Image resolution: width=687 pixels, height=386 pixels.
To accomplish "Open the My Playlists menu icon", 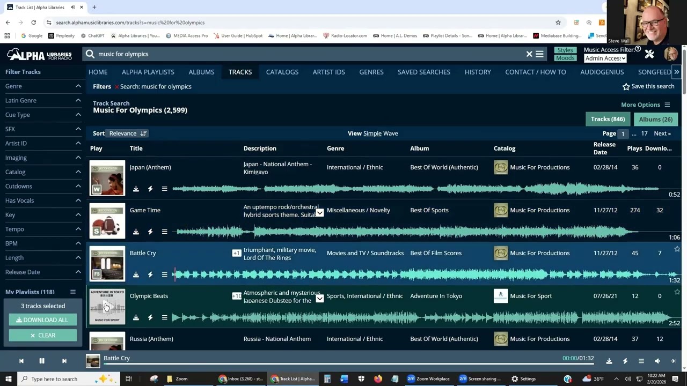I will (72, 292).
